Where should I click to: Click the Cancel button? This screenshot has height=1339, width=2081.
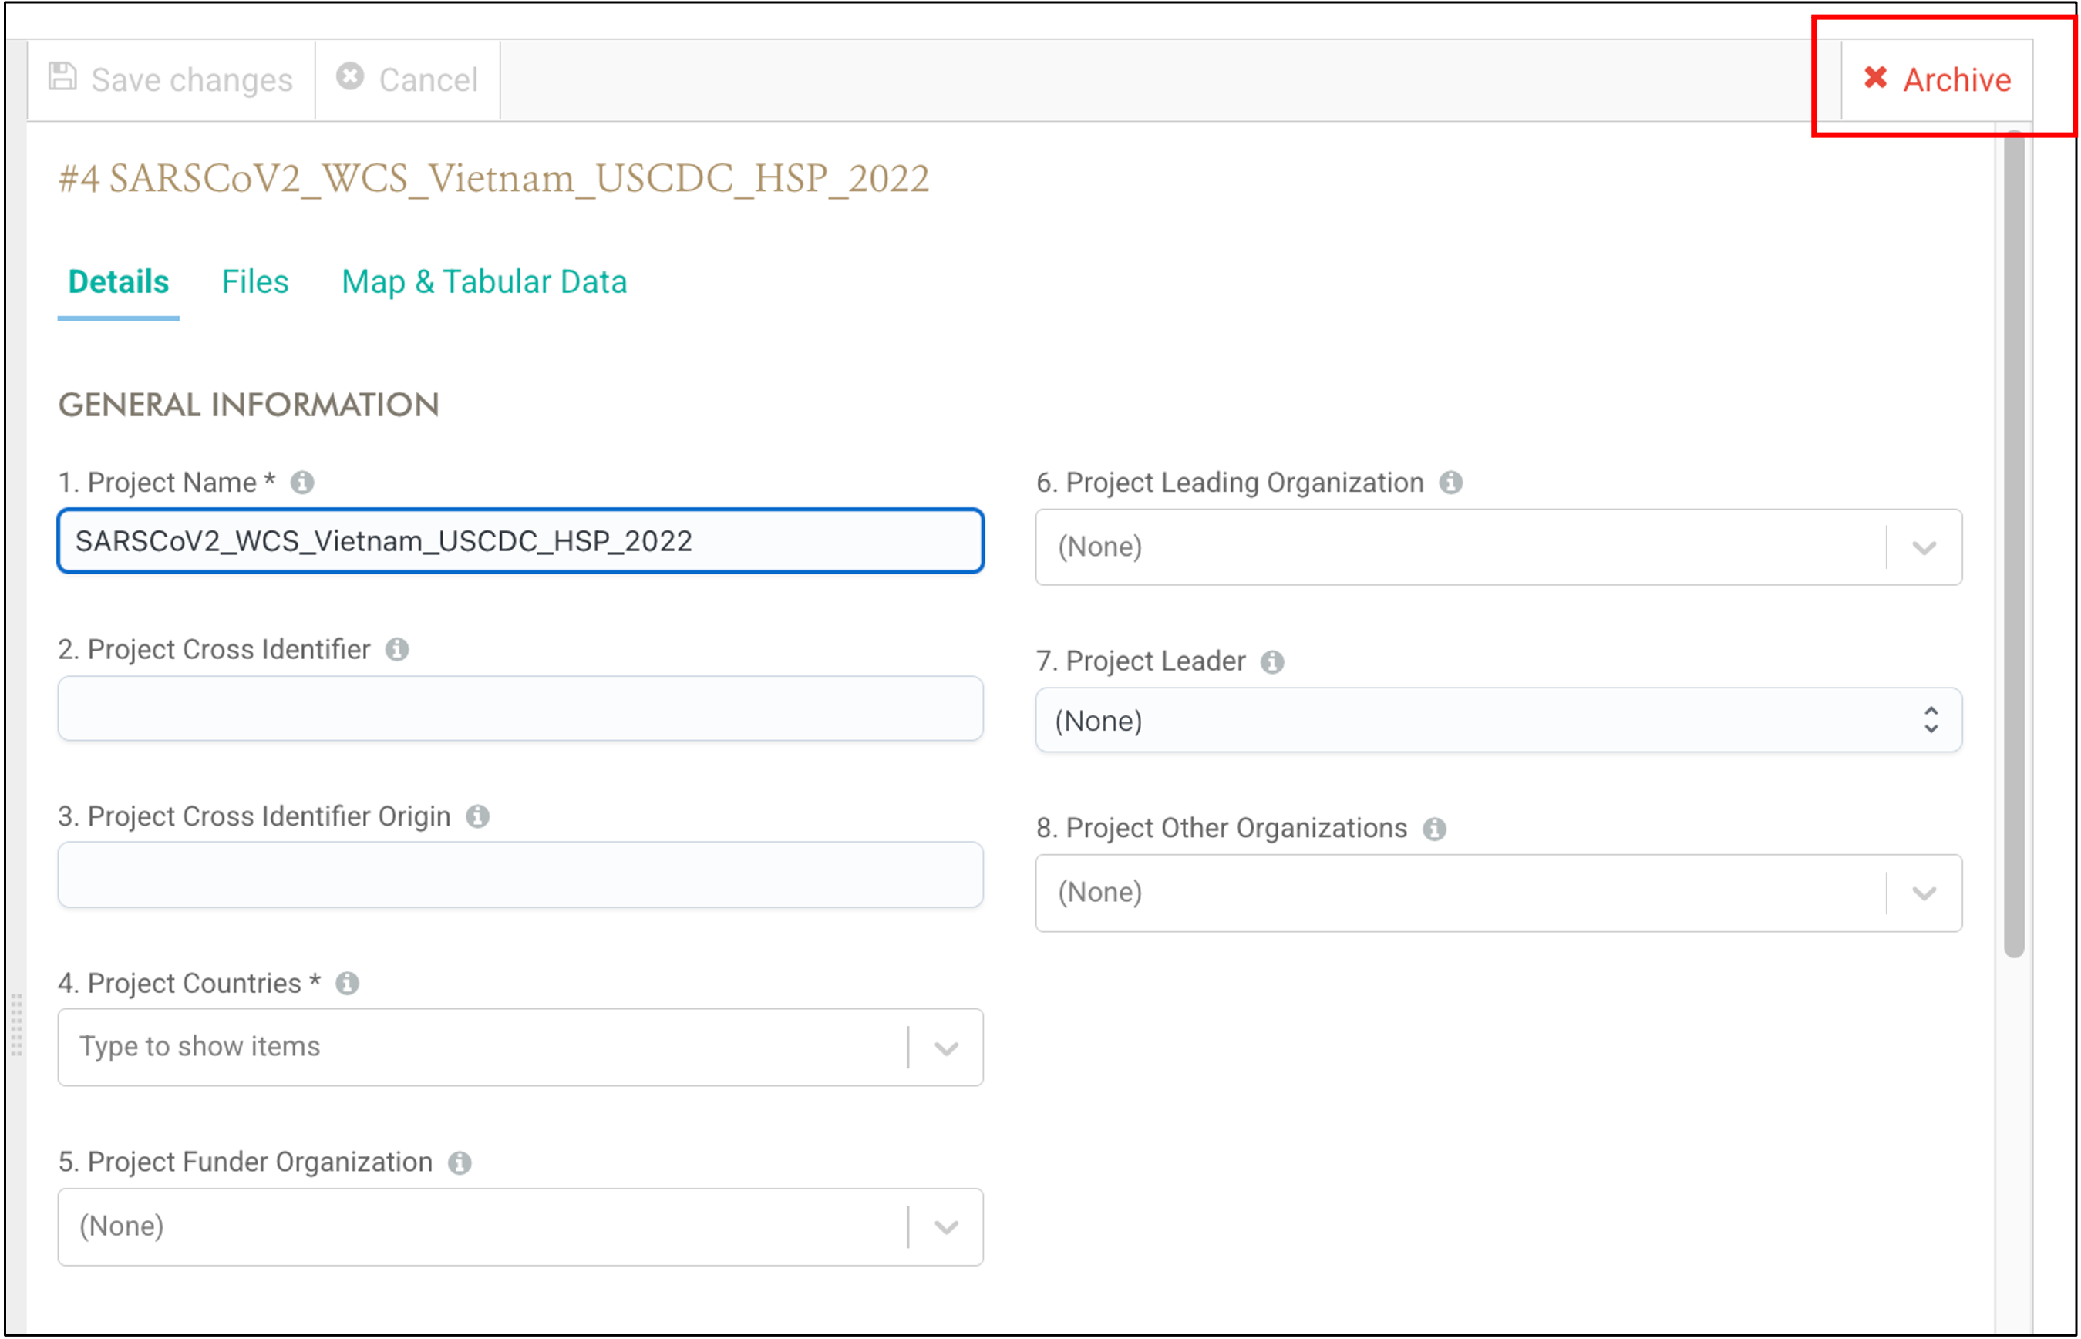[x=407, y=79]
